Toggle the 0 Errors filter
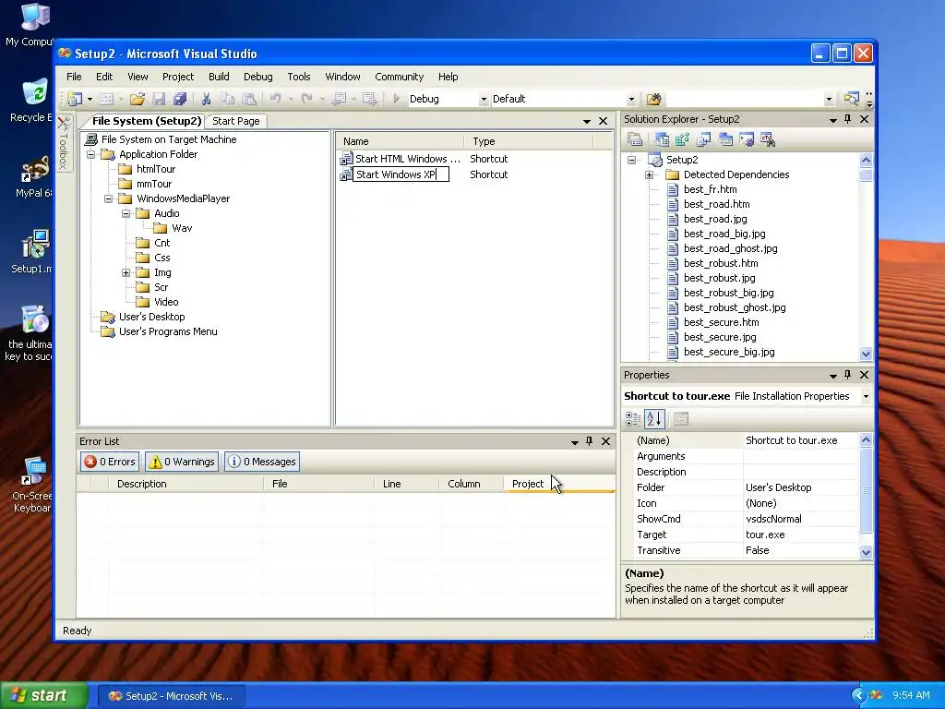The width and height of the screenshot is (945, 709). click(110, 462)
